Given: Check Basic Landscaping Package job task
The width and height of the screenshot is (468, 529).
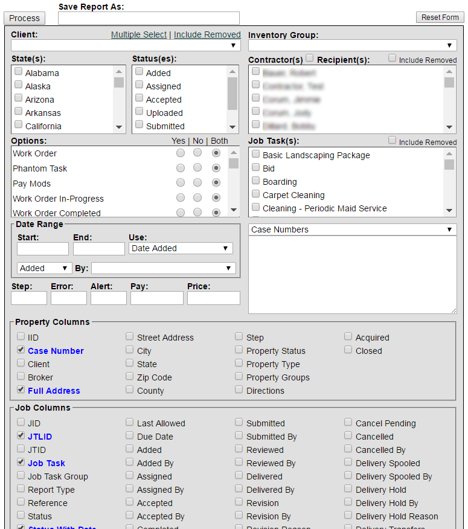Looking at the screenshot, I should click(256, 154).
